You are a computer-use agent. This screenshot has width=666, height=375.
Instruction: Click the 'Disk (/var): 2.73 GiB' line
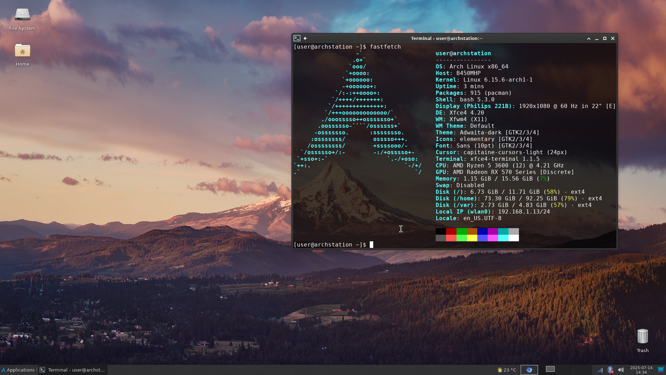pyautogui.click(x=514, y=205)
